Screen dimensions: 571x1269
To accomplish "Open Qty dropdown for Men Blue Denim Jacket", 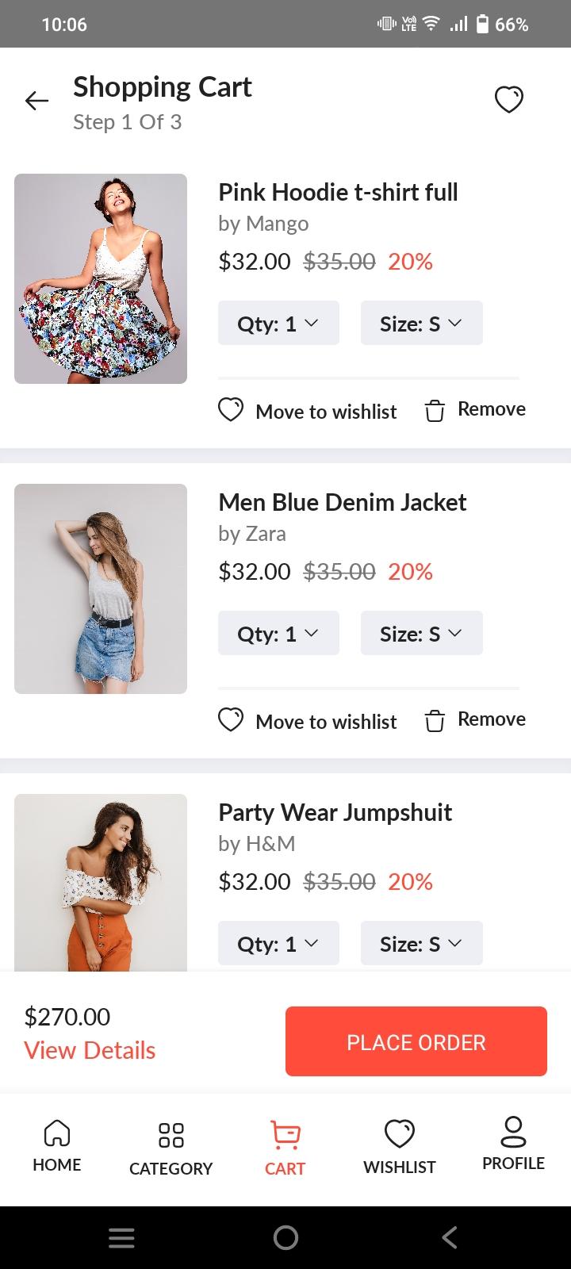I will pyautogui.click(x=278, y=633).
